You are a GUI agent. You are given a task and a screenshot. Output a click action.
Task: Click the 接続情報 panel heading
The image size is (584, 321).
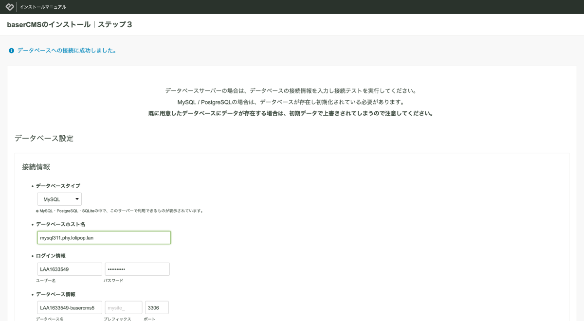36,167
